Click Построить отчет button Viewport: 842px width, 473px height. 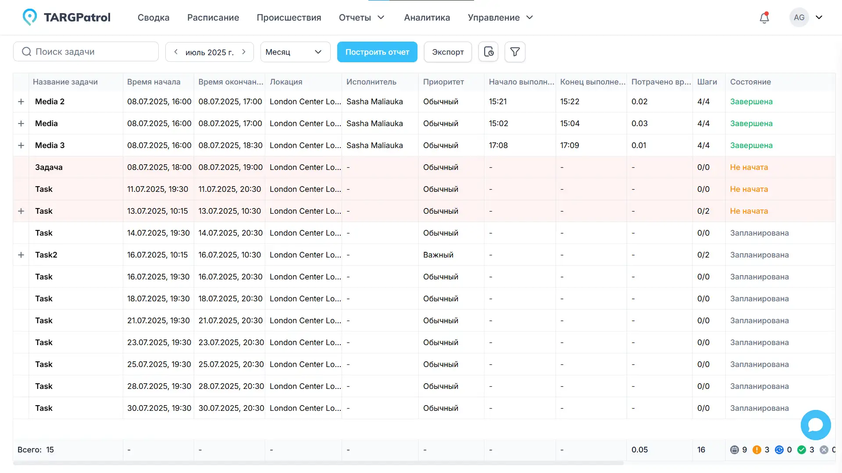tap(377, 52)
